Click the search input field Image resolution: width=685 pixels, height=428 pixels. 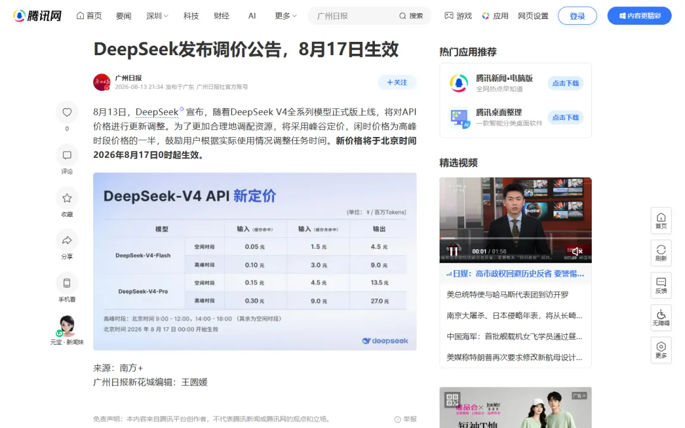[353, 16]
